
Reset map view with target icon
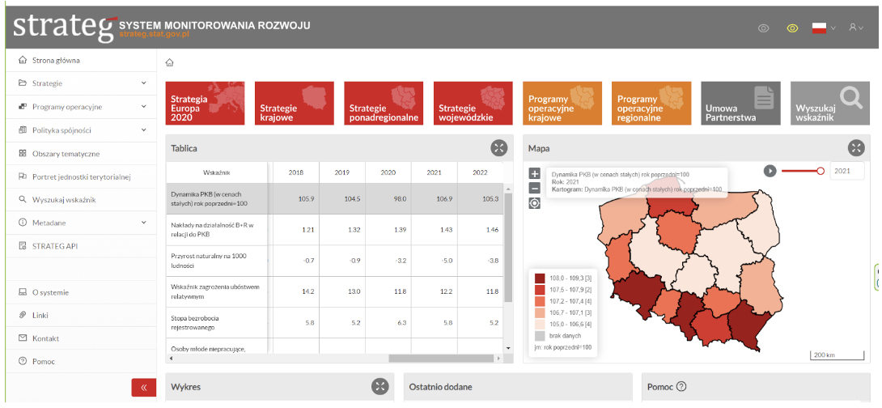534,203
